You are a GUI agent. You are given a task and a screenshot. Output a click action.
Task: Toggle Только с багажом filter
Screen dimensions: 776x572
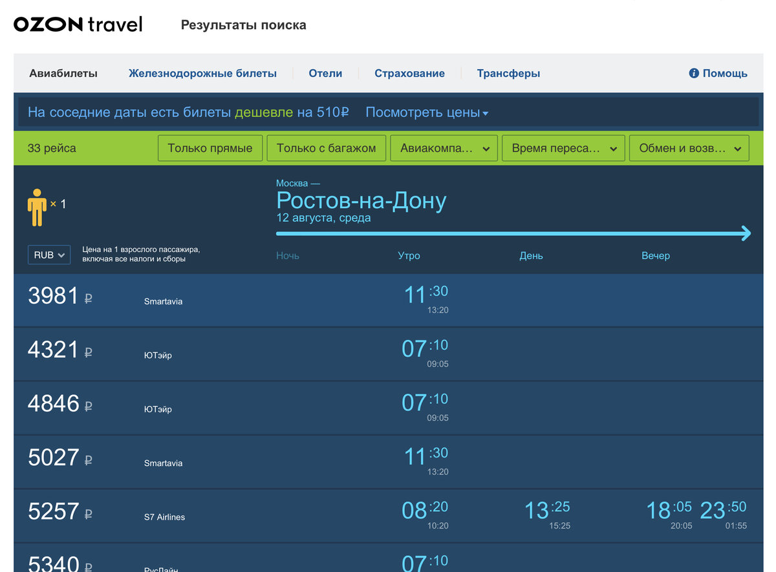pos(326,148)
